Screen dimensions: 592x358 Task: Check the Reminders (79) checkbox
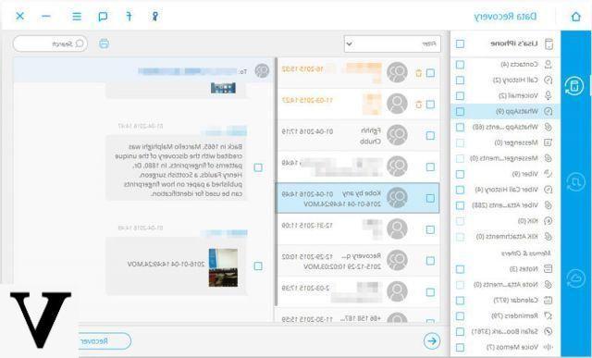(x=460, y=315)
